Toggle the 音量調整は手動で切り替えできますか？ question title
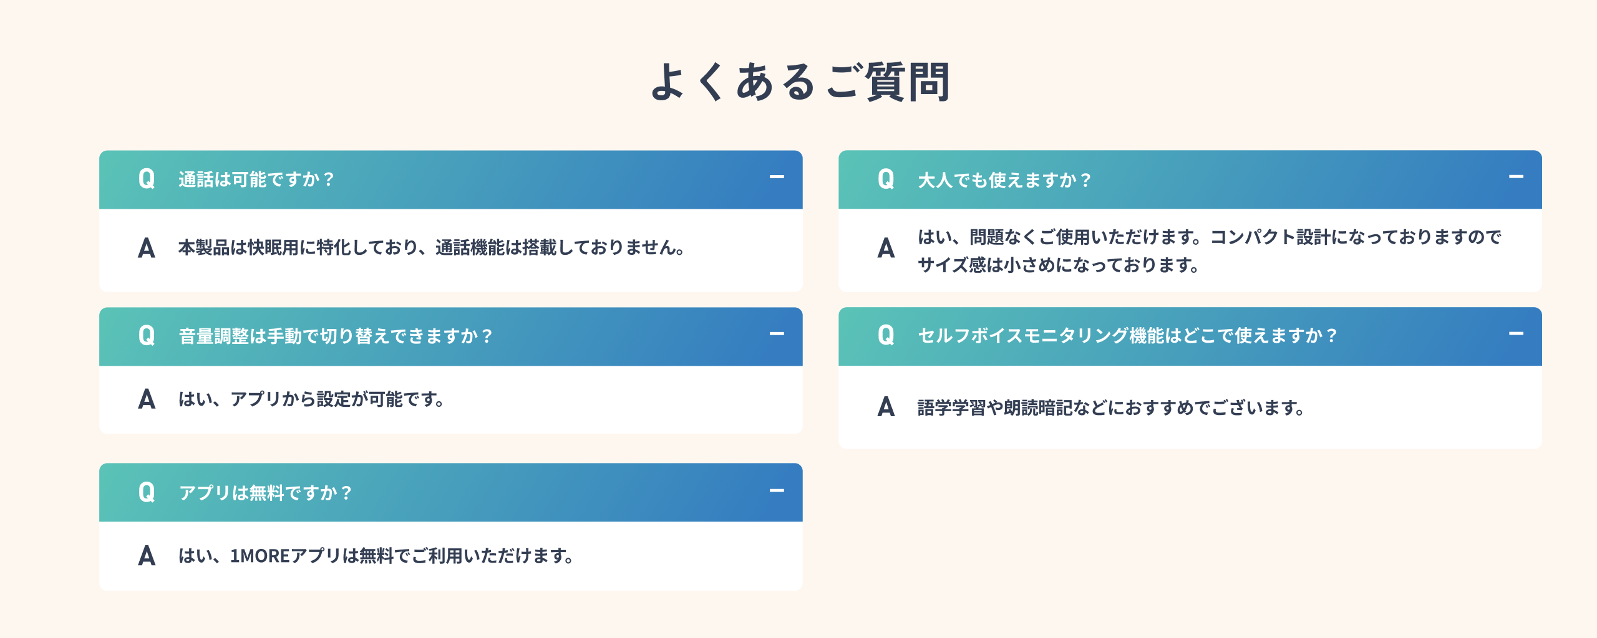Screen dimensions: 1597x638 point(336,336)
